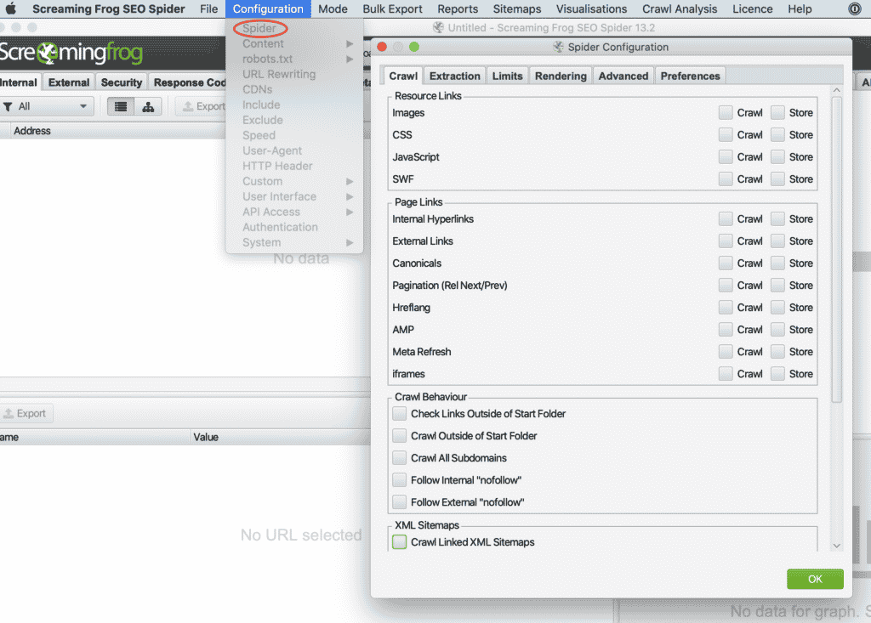Click the filter funnel icon beside All
The width and height of the screenshot is (871, 623).
(8, 106)
